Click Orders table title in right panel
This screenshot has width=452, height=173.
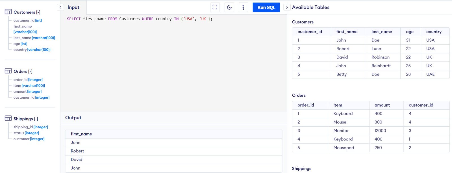coord(299,95)
